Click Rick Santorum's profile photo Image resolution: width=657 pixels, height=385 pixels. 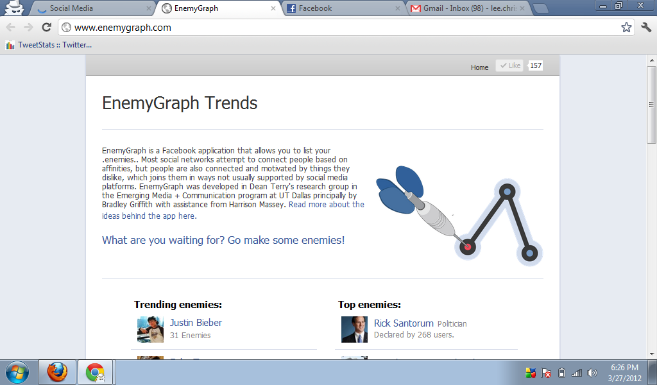(354, 329)
